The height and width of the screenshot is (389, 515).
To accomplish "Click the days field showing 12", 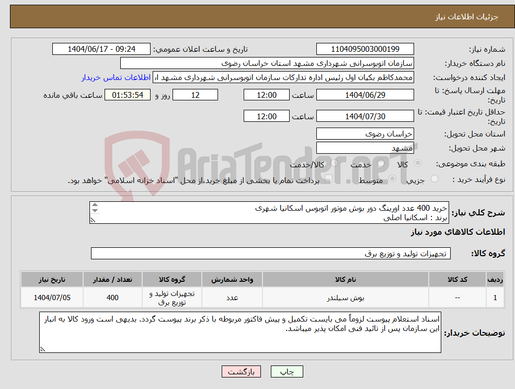I will (x=194, y=95).
